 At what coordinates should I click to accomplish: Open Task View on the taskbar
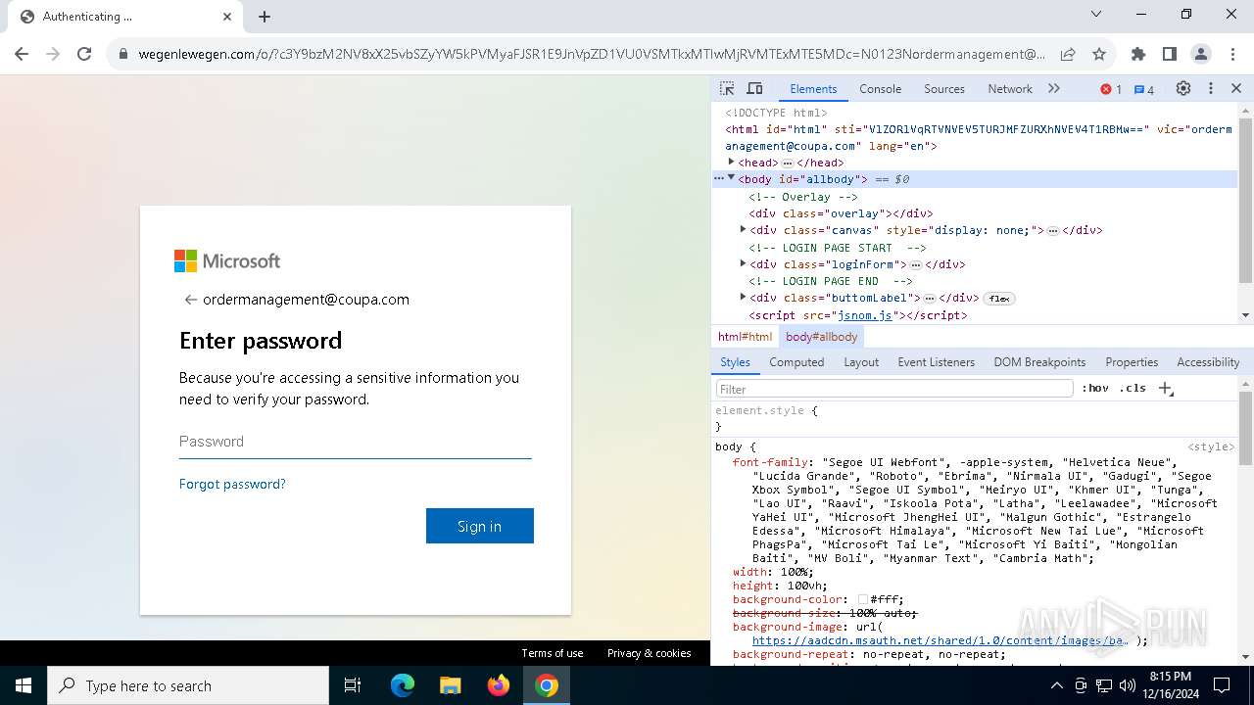pos(353,685)
